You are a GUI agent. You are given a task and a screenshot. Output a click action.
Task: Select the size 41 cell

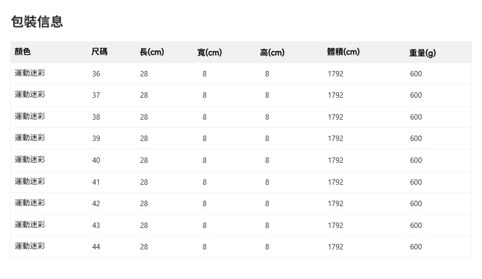tap(96, 182)
